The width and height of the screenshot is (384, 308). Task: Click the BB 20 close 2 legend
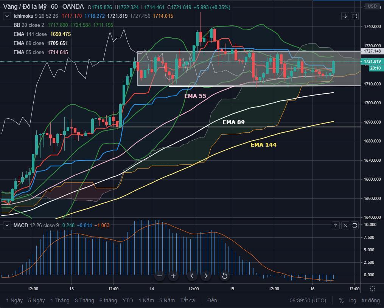point(29,25)
